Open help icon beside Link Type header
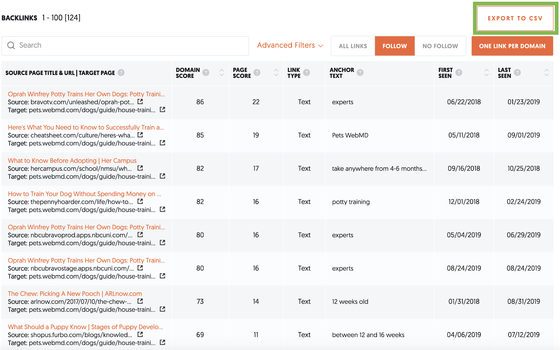 (307, 73)
